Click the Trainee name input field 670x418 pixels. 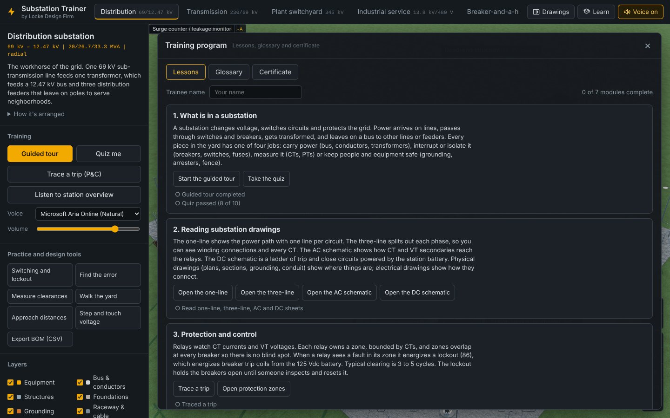[x=255, y=92]
